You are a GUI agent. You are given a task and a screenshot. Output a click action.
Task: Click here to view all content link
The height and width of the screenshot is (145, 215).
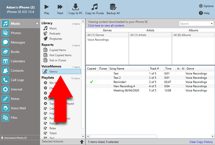(106, 25)
